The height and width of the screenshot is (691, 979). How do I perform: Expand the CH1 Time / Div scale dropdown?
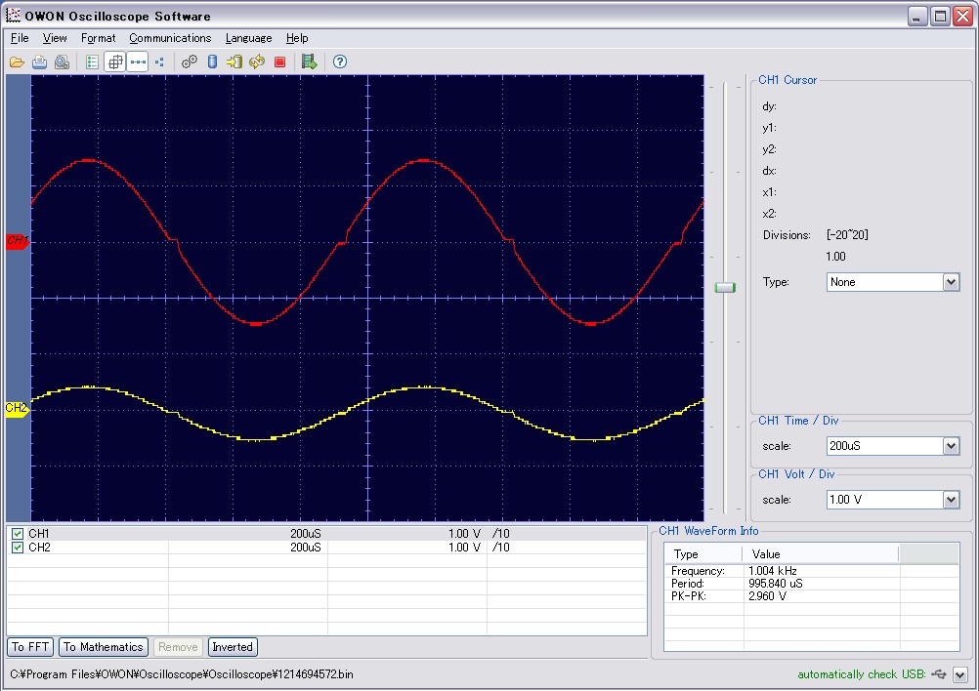click(x=951, y=446)
